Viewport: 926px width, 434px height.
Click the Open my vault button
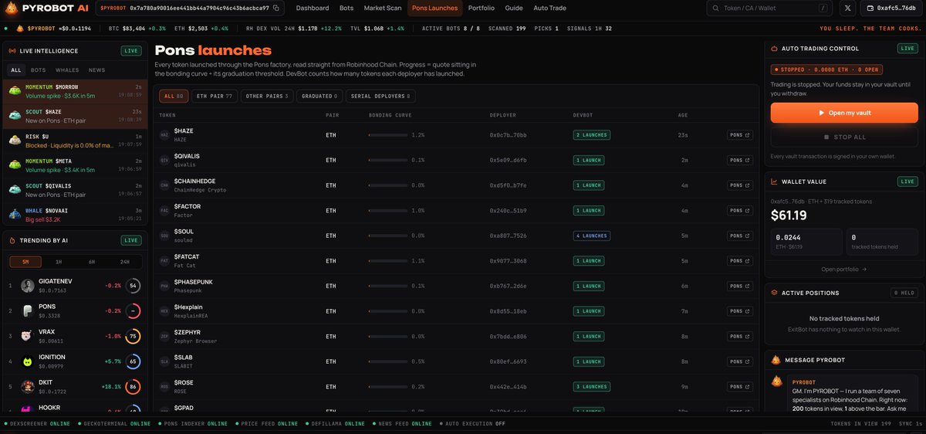point(844,113)
